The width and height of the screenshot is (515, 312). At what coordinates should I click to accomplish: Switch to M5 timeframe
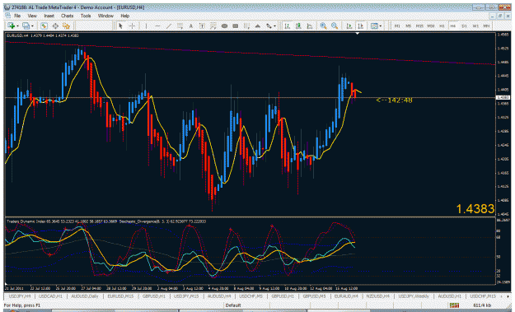pos(408,26)
